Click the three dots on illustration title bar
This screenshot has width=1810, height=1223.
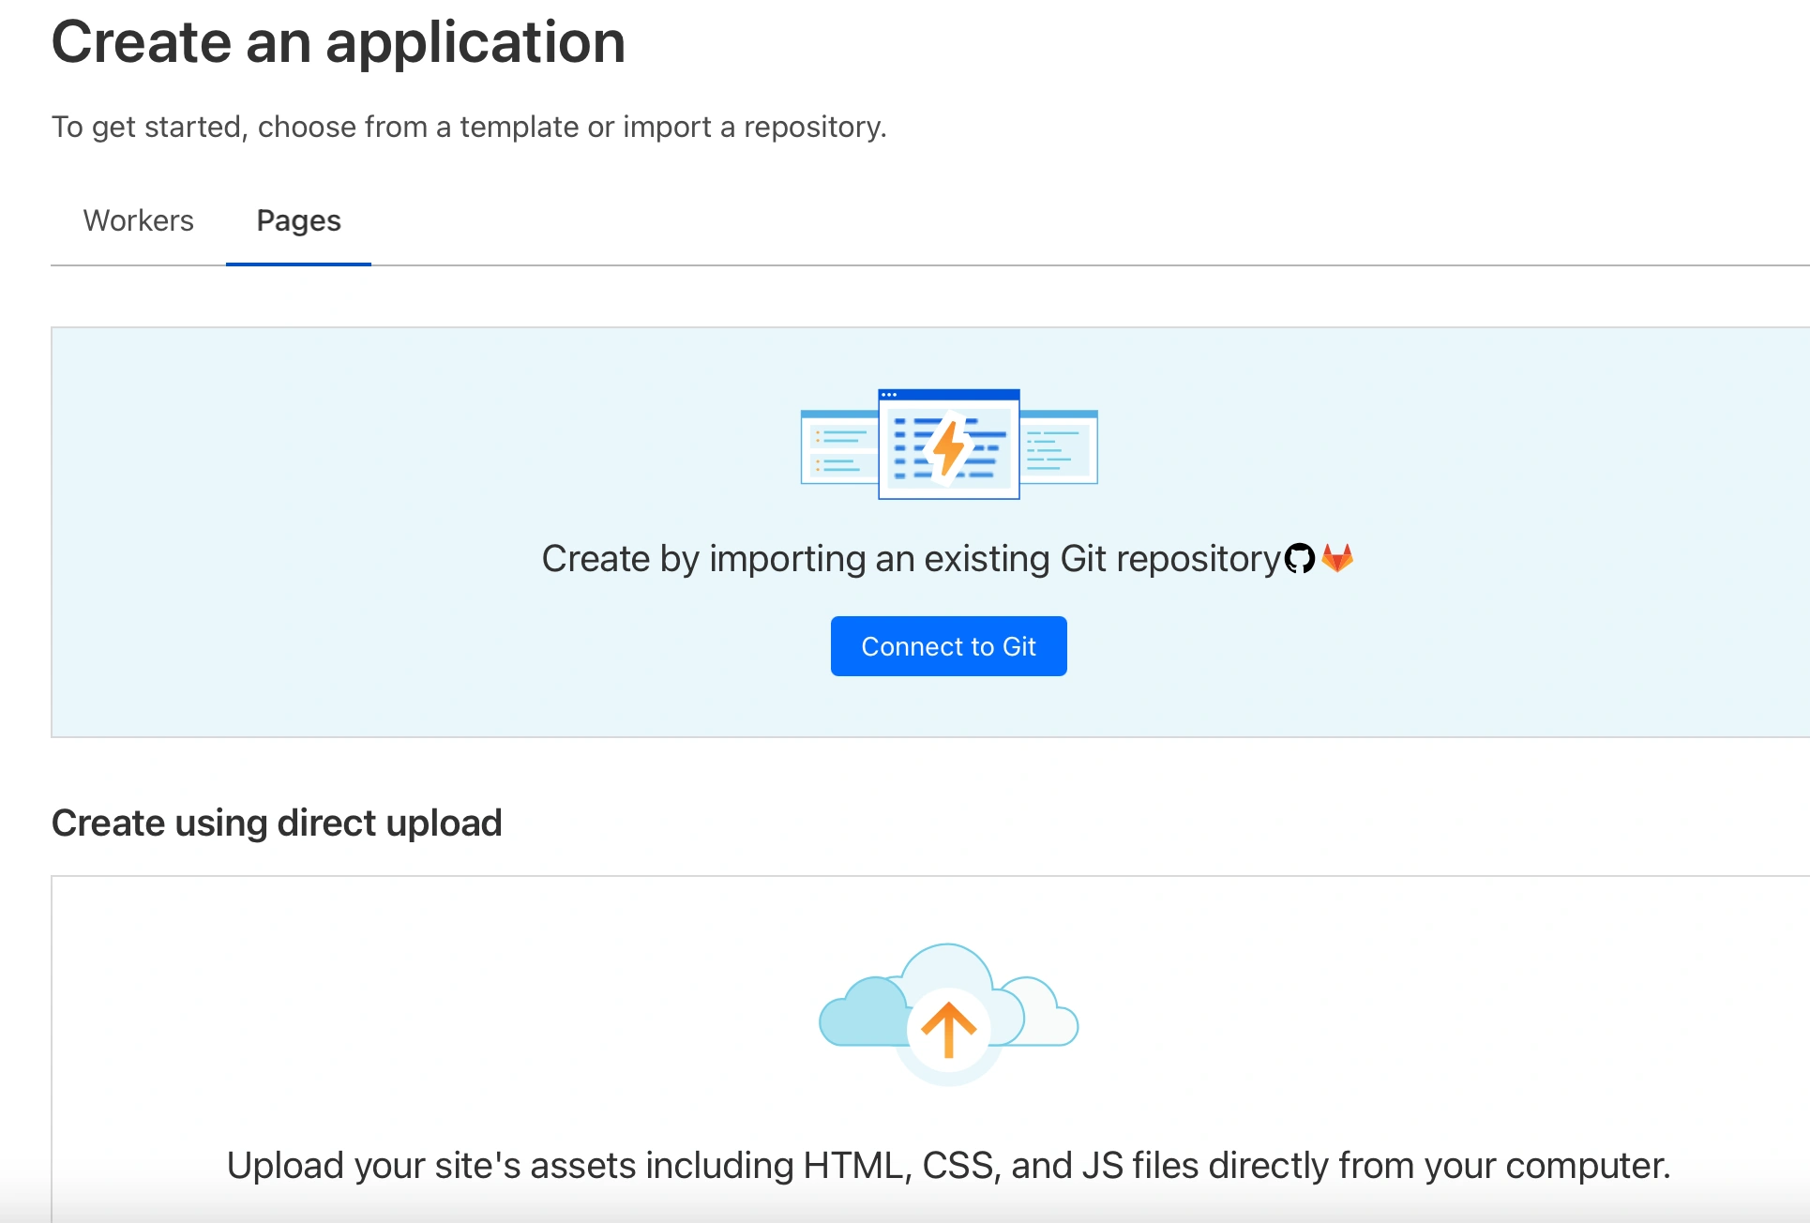(889, 395)
